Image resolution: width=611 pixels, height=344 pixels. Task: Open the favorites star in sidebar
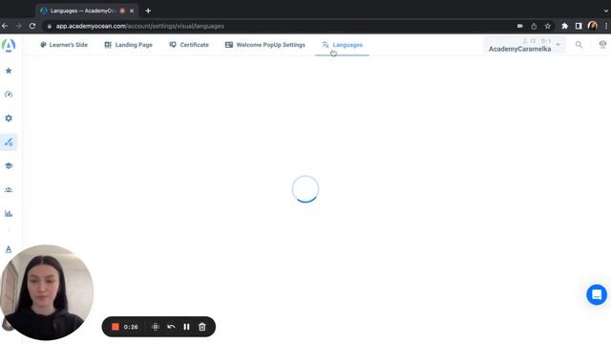[9, 71]
